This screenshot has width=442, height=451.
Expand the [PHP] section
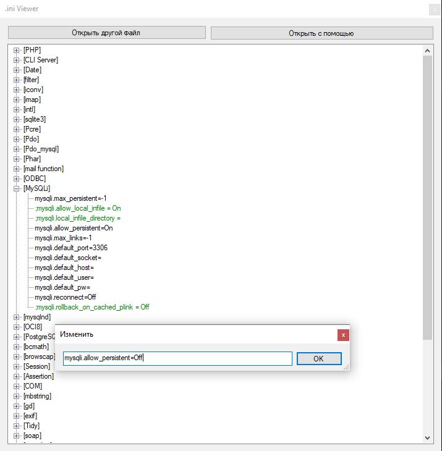tap(17, 50)
